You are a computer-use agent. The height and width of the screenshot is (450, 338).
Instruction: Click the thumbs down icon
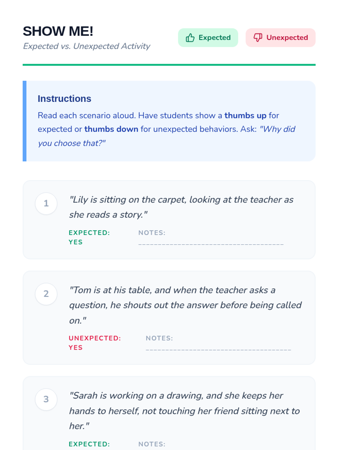click(258, 37)
